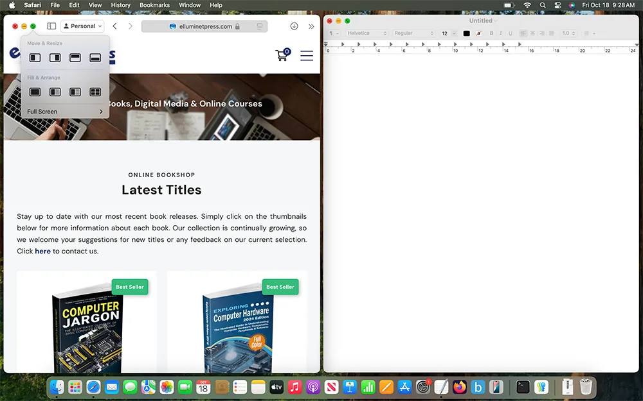The height and width of the screenshot is (401, 643).
Task: Open Music app from the Dock
Action: pos(295,387)
